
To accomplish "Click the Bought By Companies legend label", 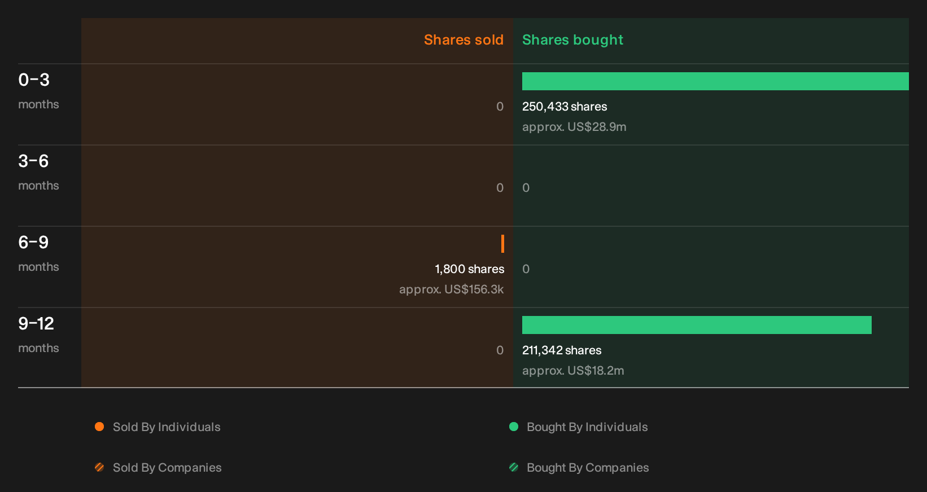I will pos(588,468).
